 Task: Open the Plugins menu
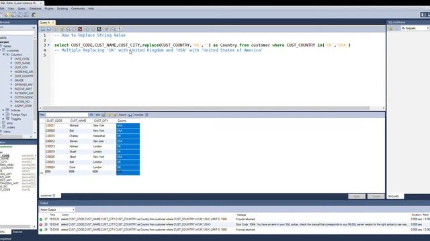[49, 9]
